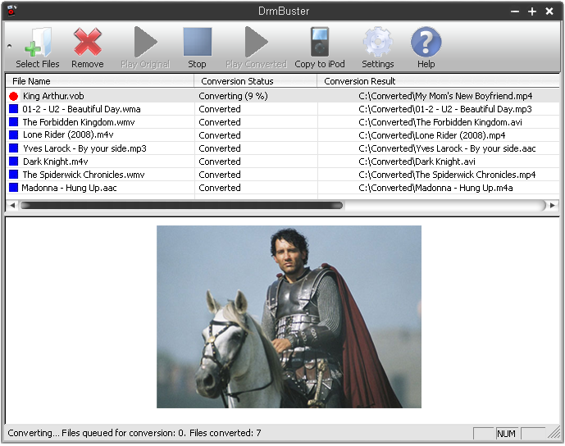Sort by the File Name column header
565x446 pixels.
tap(100, 81)
